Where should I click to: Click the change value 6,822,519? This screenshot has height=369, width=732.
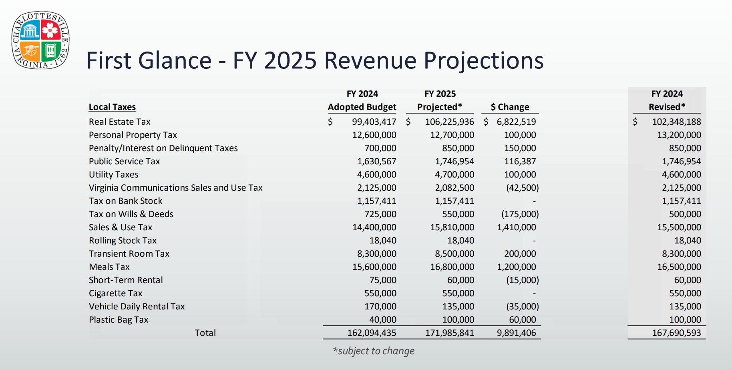[516, 122]
